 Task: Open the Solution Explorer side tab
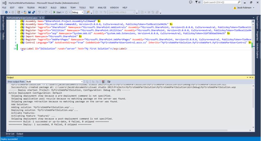(257, 51)
